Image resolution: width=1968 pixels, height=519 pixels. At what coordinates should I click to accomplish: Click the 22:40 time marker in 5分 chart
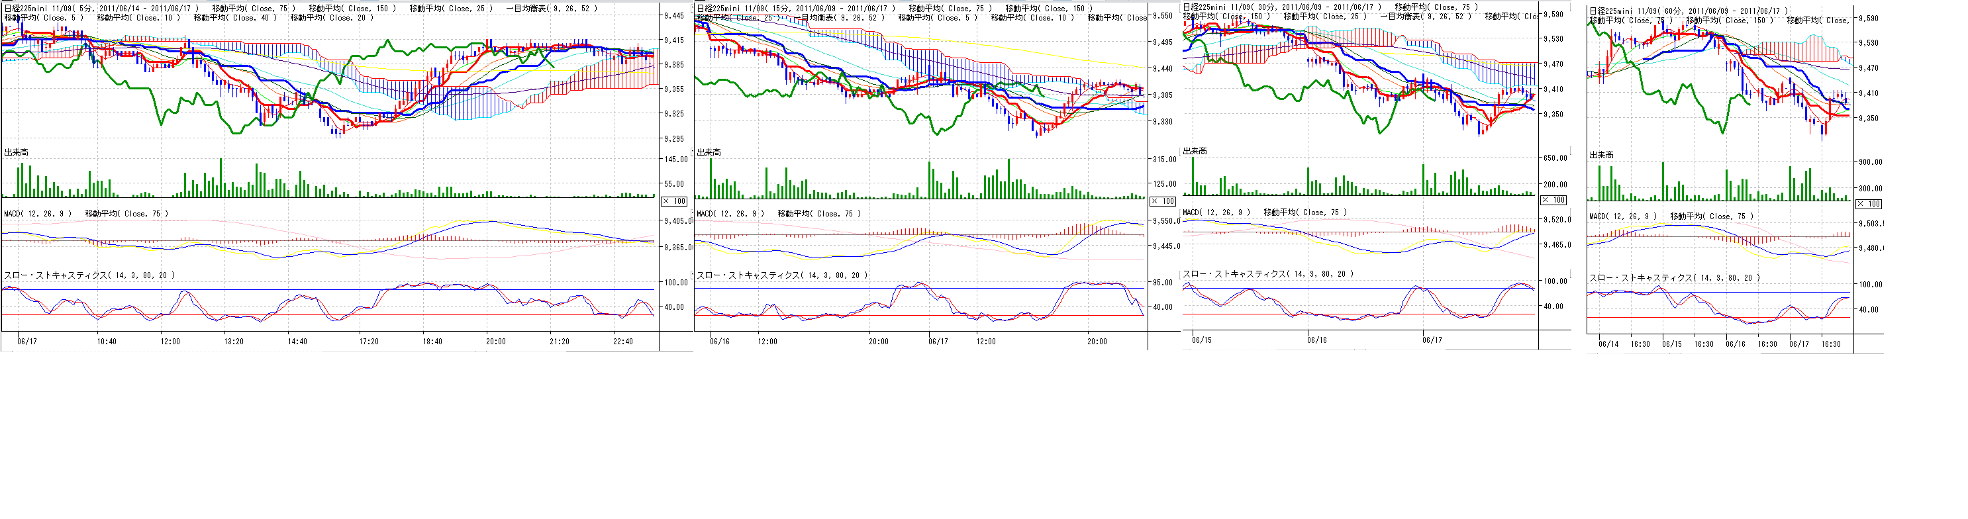622,341
